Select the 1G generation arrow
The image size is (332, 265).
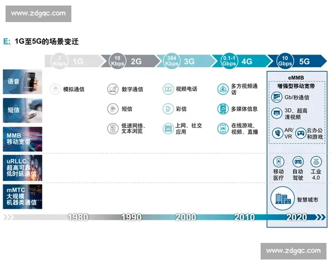(x=76, y=61)
